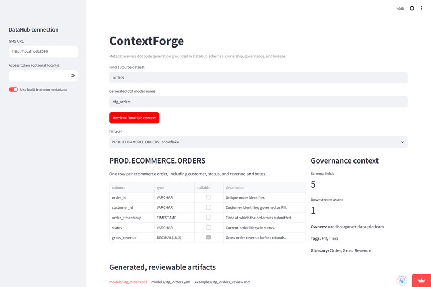
Task: Open the PROD.ECOMMERCE.ORDERS dataset selector
Action: pyautogui.click(x=258, y=142)
